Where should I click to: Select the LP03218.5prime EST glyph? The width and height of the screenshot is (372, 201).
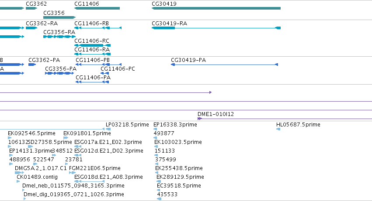pos(108,129)
